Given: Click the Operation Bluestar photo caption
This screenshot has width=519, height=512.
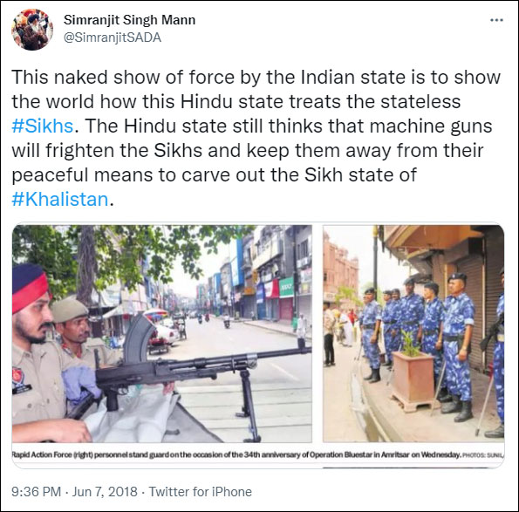Looking at the screenshot, I should click(258, 454).
